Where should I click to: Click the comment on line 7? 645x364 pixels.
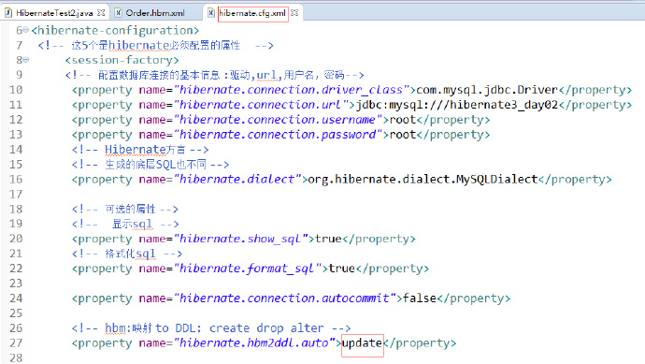click(x=155, y=45)
